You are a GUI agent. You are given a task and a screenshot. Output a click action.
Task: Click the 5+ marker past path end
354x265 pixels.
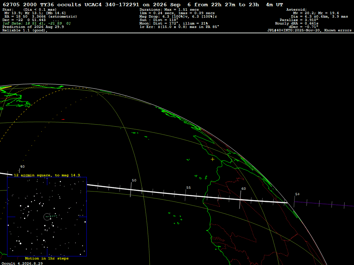click(x=297, y=194)
